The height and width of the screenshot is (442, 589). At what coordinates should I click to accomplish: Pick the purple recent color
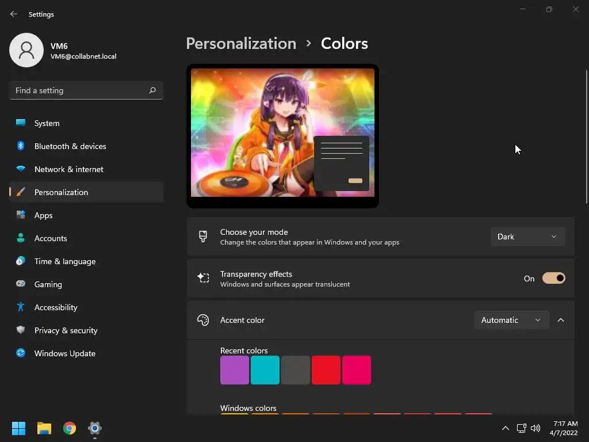point(235,370)
